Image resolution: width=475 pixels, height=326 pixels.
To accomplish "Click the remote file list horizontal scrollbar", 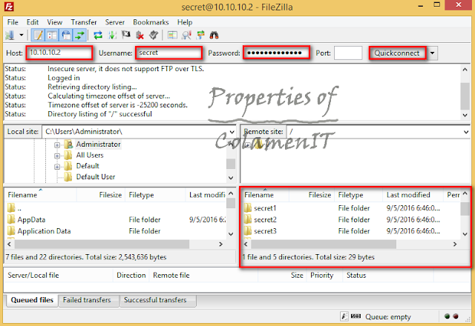I will [x=324, y=244].
